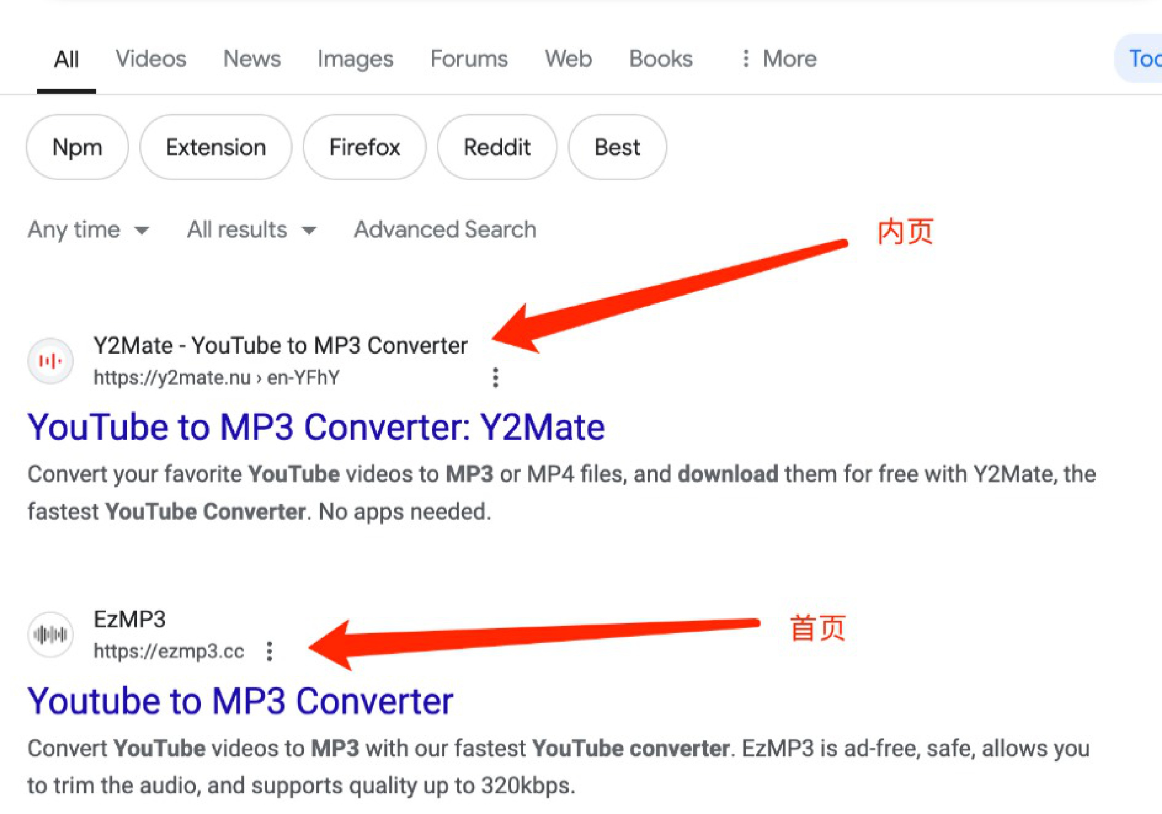This screenshot has width=1162, height=814.
Task: Apply the Reddit suggestion chip
Action: [x=497, y=147]
